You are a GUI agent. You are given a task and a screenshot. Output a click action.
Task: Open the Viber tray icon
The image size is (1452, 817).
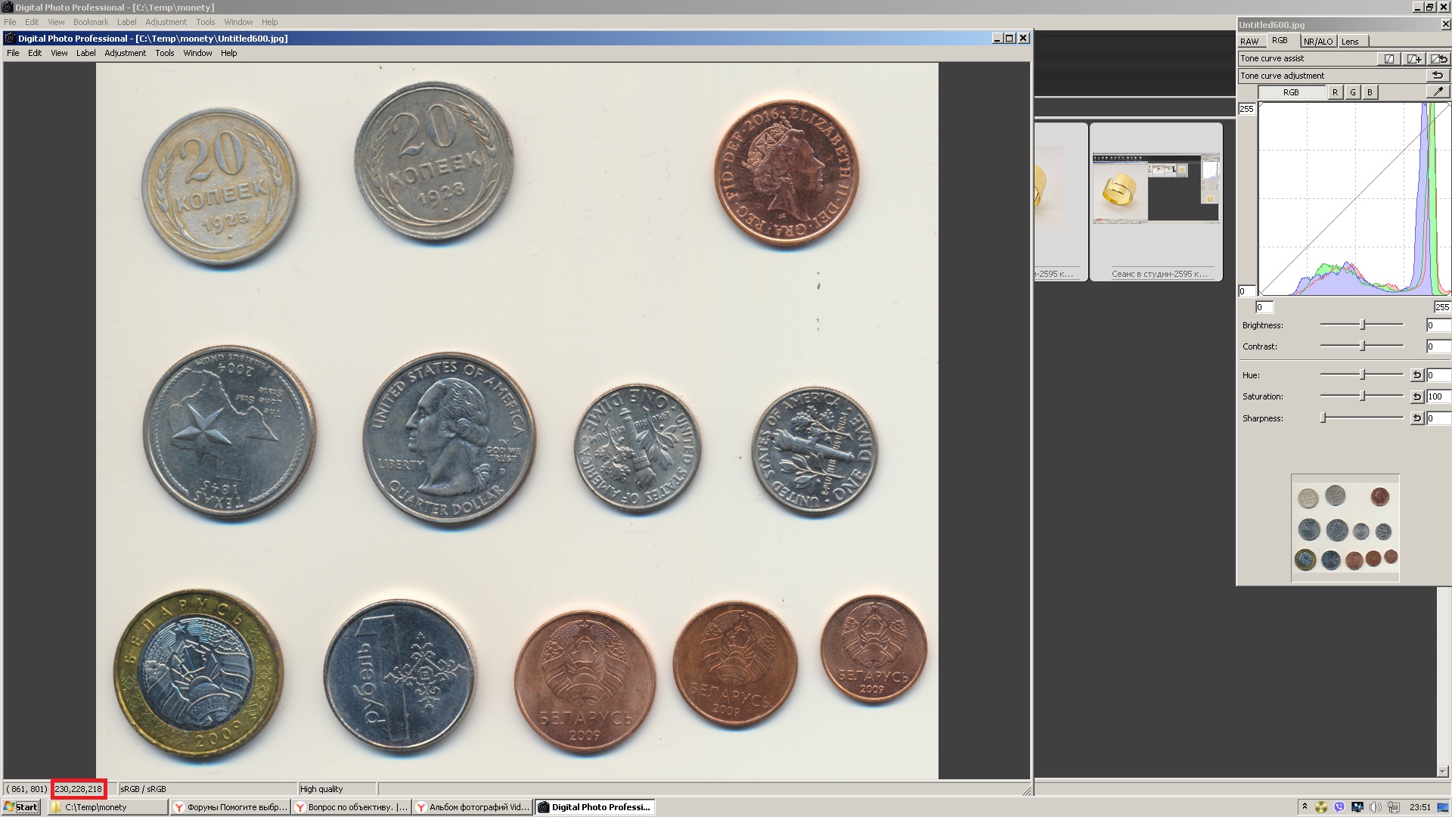(x=1339, y=807)
